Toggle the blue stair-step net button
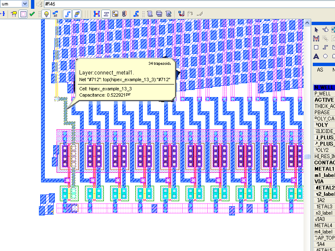This screenshot has width=335, height=251. pyautogui.click(x=67, y=14)
